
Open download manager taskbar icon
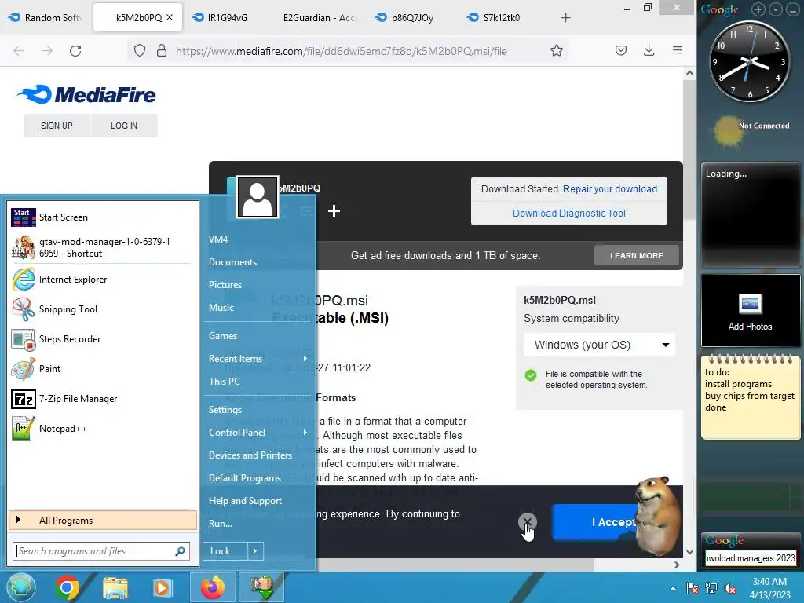point(262,587)
